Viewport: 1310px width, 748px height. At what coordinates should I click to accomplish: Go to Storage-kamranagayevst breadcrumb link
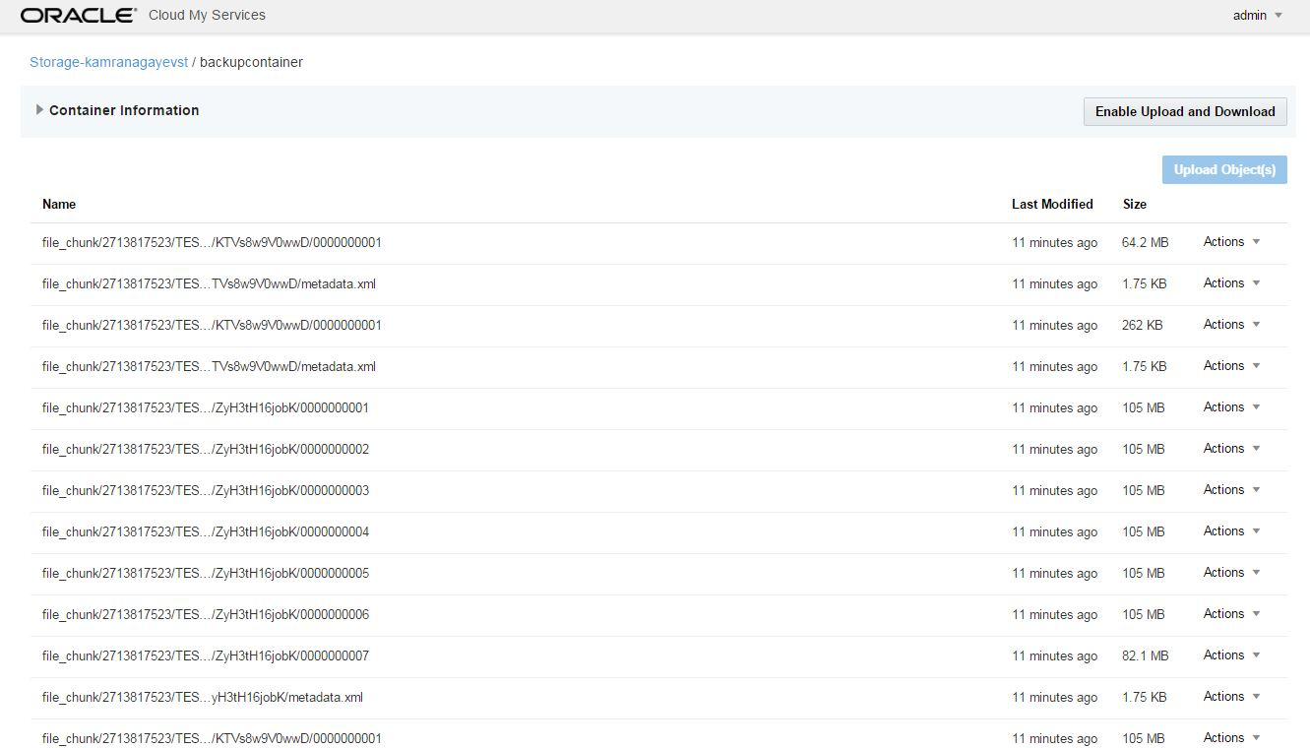108,62
